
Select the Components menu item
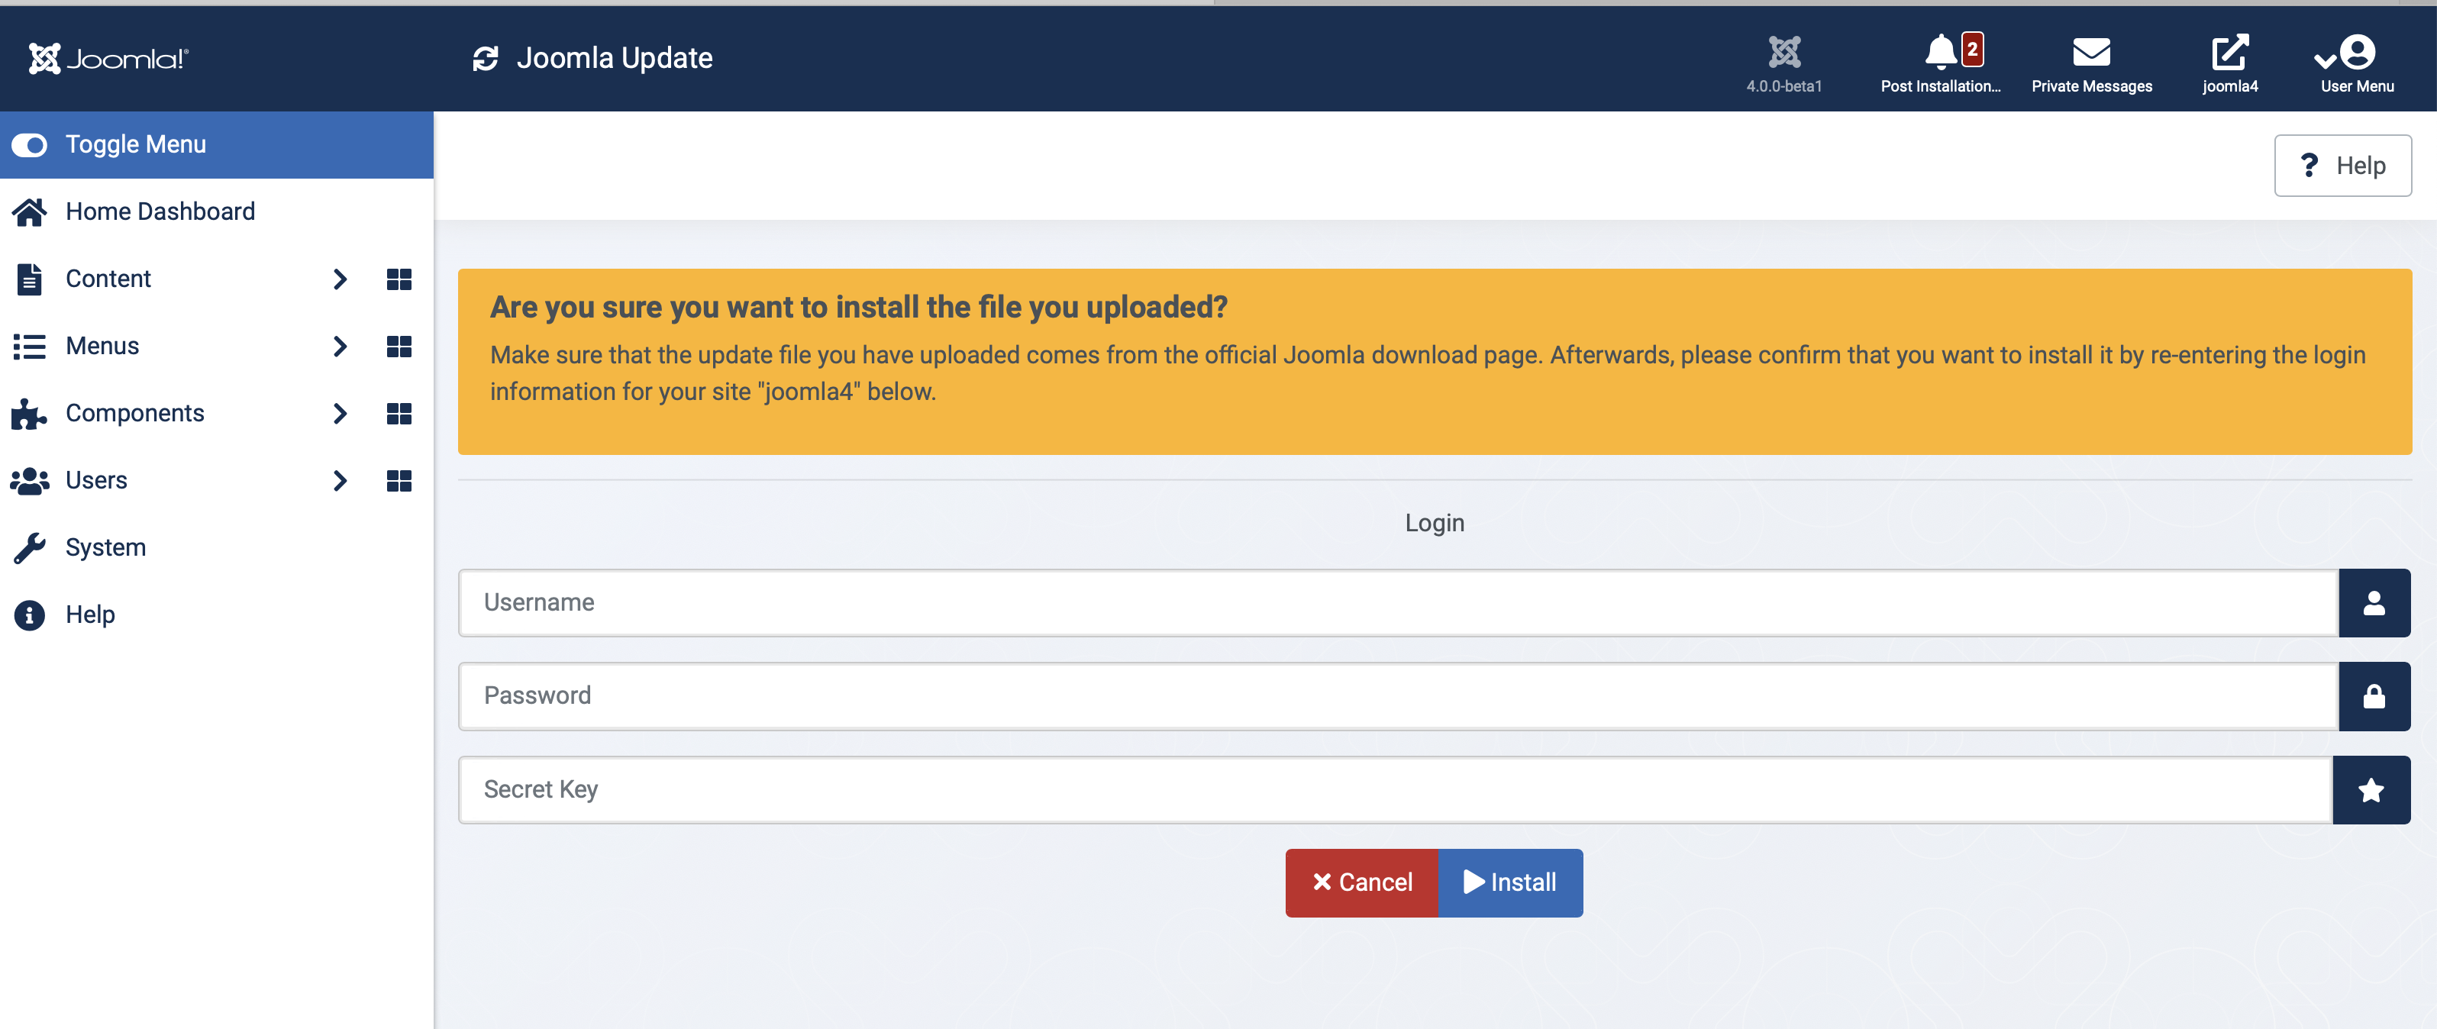(x=134, y=413)
